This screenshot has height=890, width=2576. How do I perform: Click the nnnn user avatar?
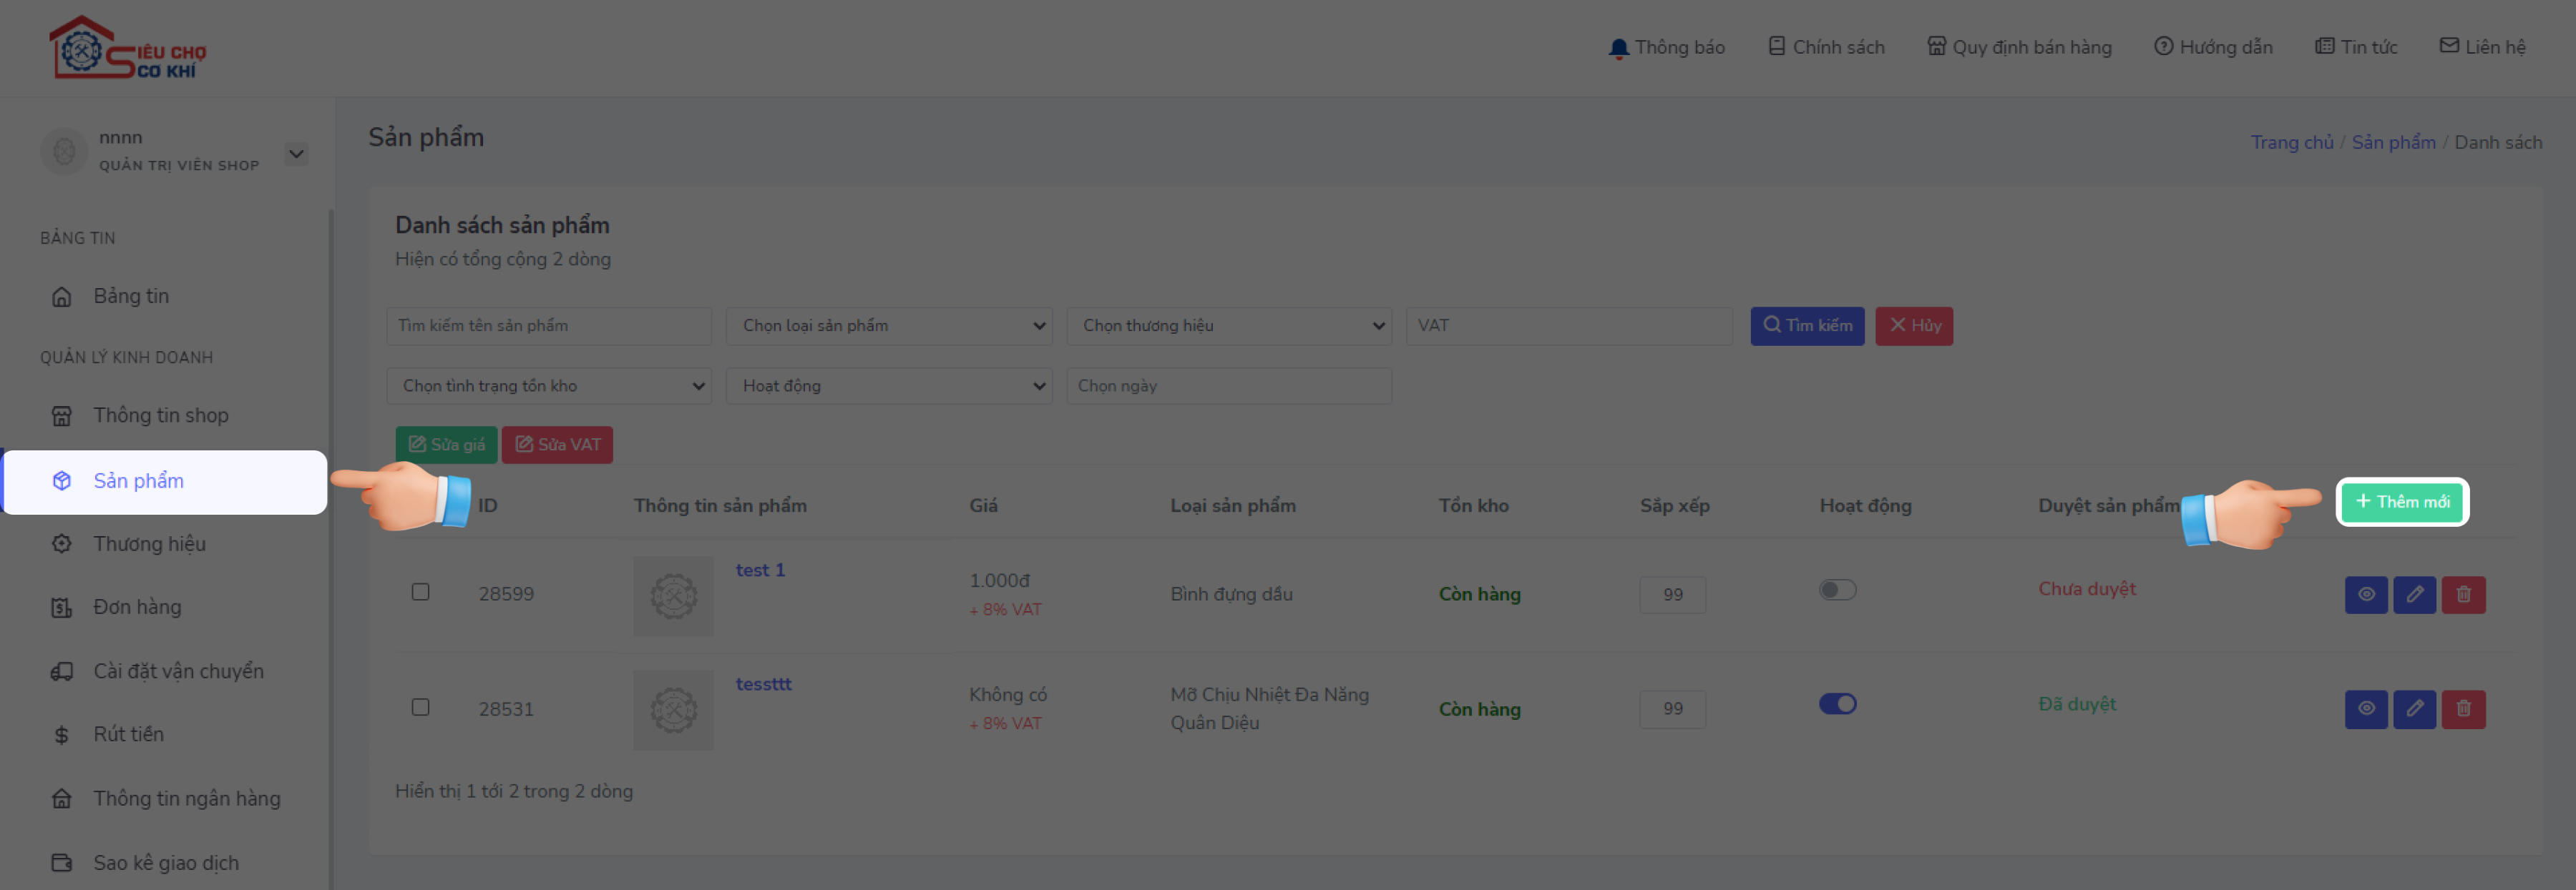(64, 152)
